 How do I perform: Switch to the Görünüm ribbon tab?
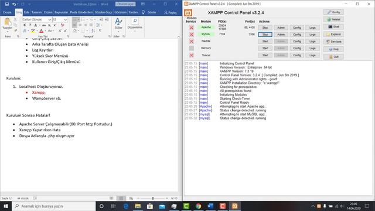click(120, 12)
